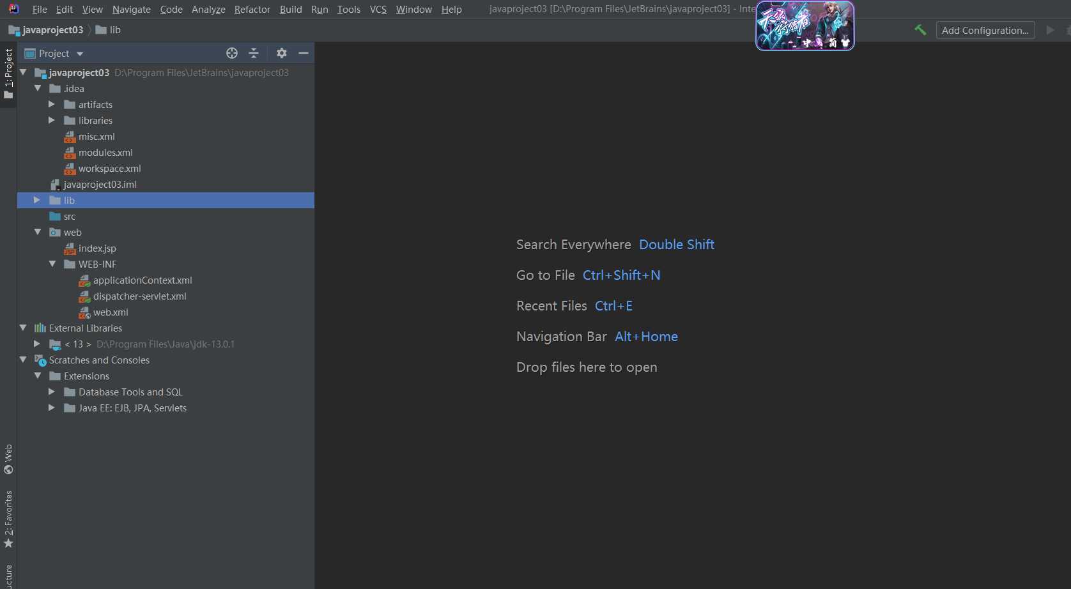The width and height of the screenshot is (1071, 589).
Task: Click the src source folder icon
Action: coord(55,217)
